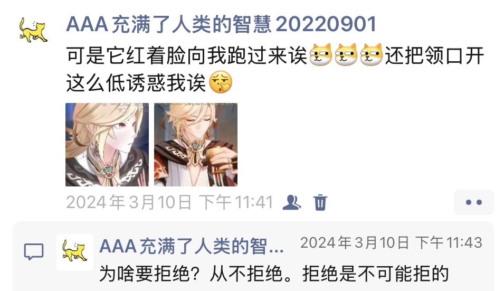Image resolution: width=504 pixels, height=291 pixels.
Task: Open the left anime character image thumbnail
Action: (107, 145)
